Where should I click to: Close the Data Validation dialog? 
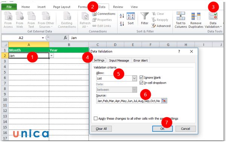[x=191, y=51]
